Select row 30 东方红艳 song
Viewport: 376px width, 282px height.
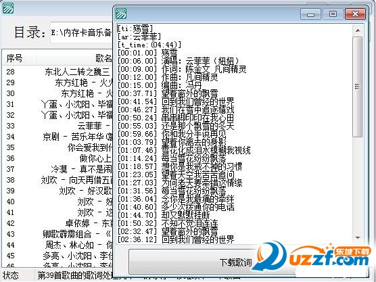click(x=57, y=93)
